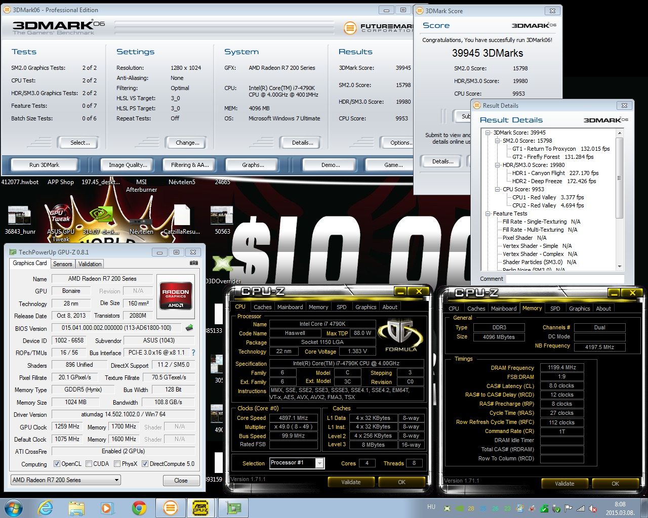Launch Internet Explorer from the taskbar

pyautogui.click(x=46, y=508)
